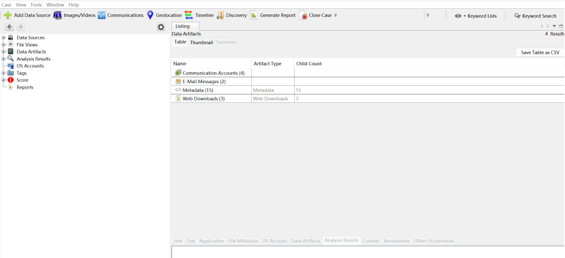The height and width of the screenshot is (258, 565).
Task: Click the Web Downloads row icon
Action: tap(178, 99)
